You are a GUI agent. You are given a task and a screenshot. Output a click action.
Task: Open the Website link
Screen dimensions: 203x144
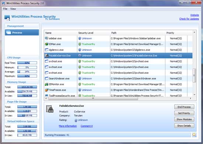click(x=195, y=15)
